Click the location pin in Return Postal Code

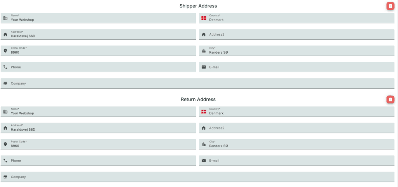(5, 144)
